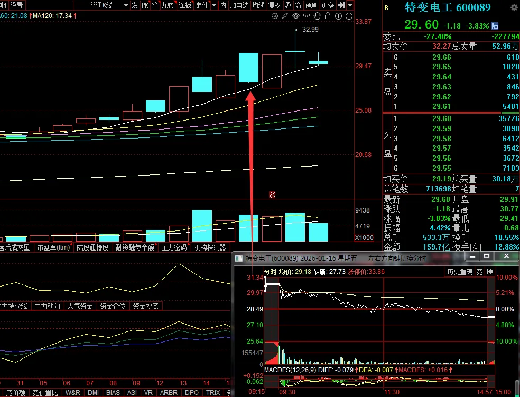Click the jump-to-end arrow icon in toolbar
This screenshot has height=397, width=520.
[341, 5]
